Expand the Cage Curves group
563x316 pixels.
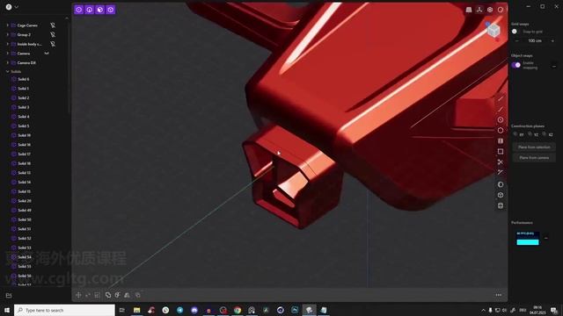(8, 25)
